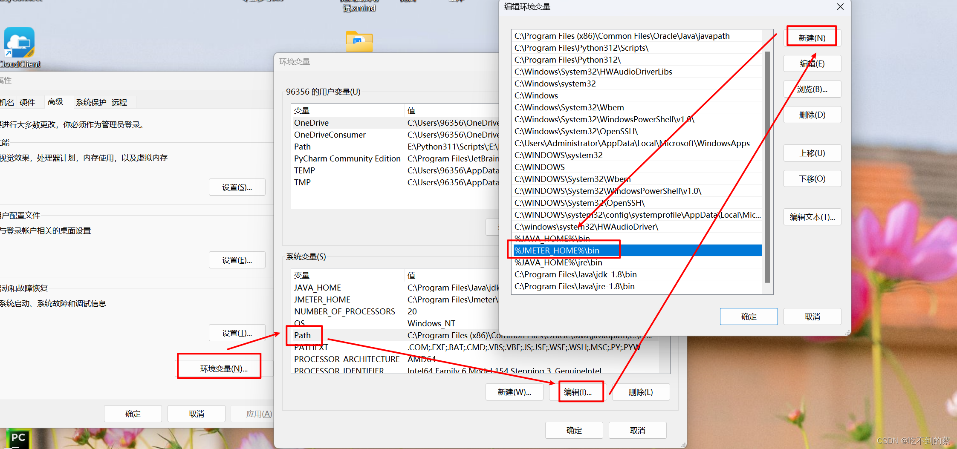This screenshot has height=449, width=957.
Task: Switch to 硬件 tab in system properties
Action: click(27, 102)
